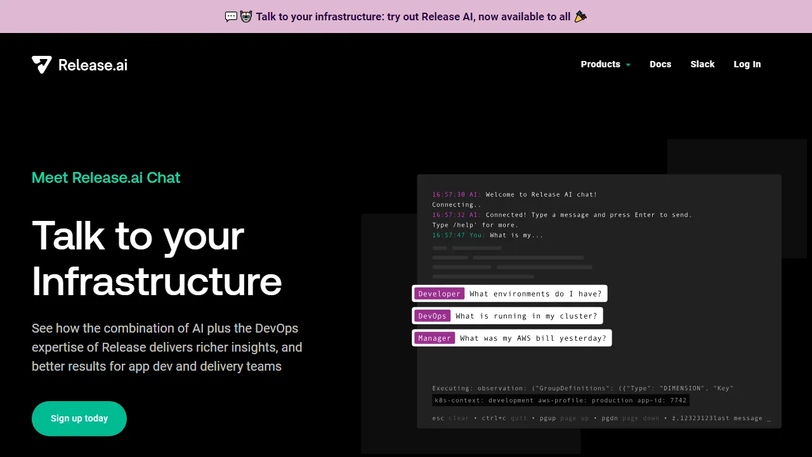Click the Release.ai logo icon
This screenshot has width=812, height=457.
click(42, 65)
